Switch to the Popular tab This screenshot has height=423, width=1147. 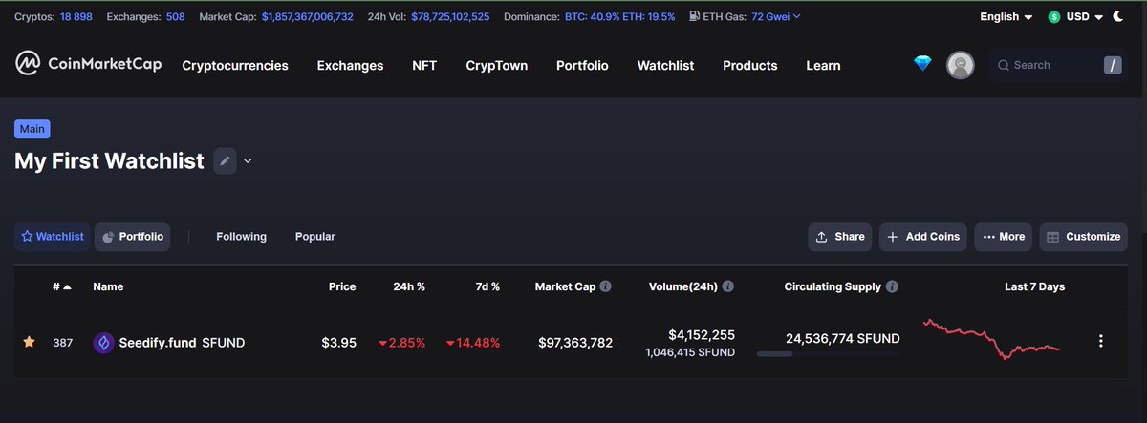coord(315,236)
